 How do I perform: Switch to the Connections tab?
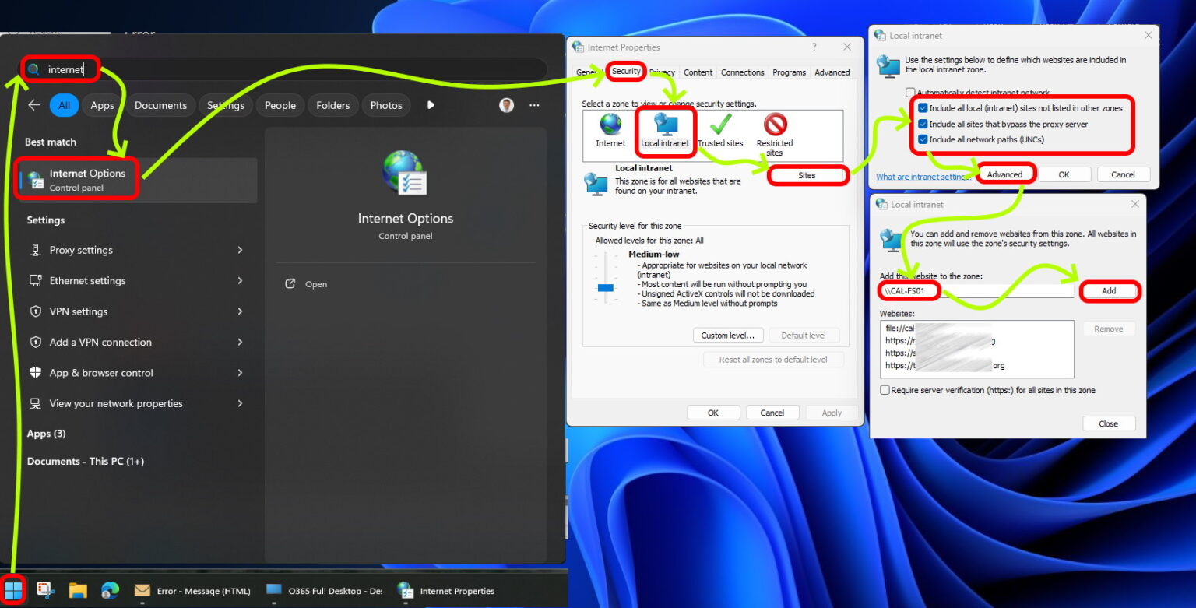(x=742, y=72)
